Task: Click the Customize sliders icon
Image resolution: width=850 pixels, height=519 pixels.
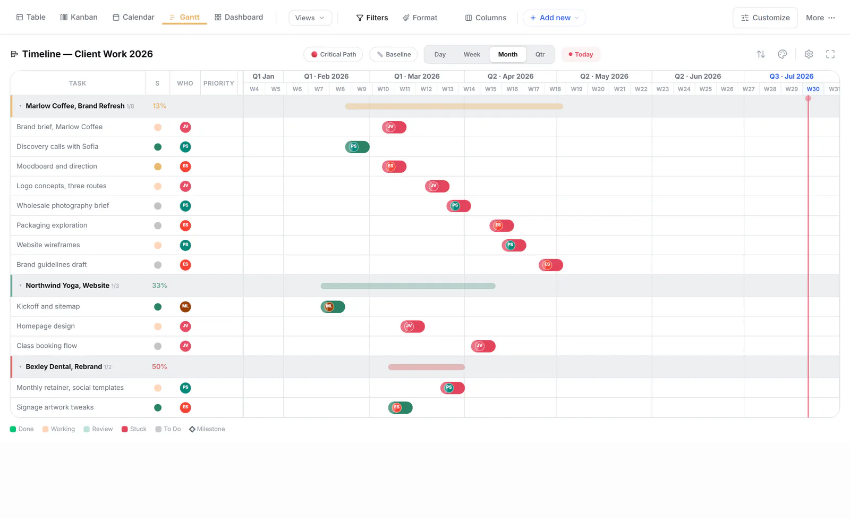Action: click(745, 18)
